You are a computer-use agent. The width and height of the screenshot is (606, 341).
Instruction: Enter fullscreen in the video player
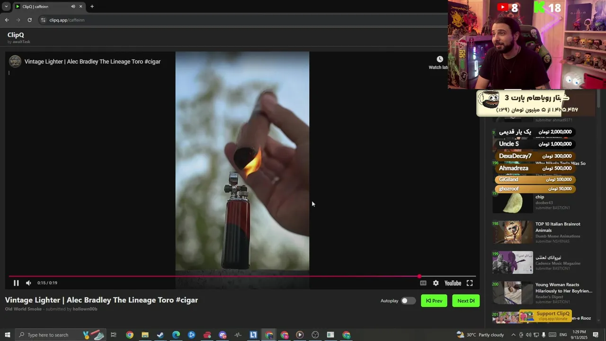(x=470, y=283)
